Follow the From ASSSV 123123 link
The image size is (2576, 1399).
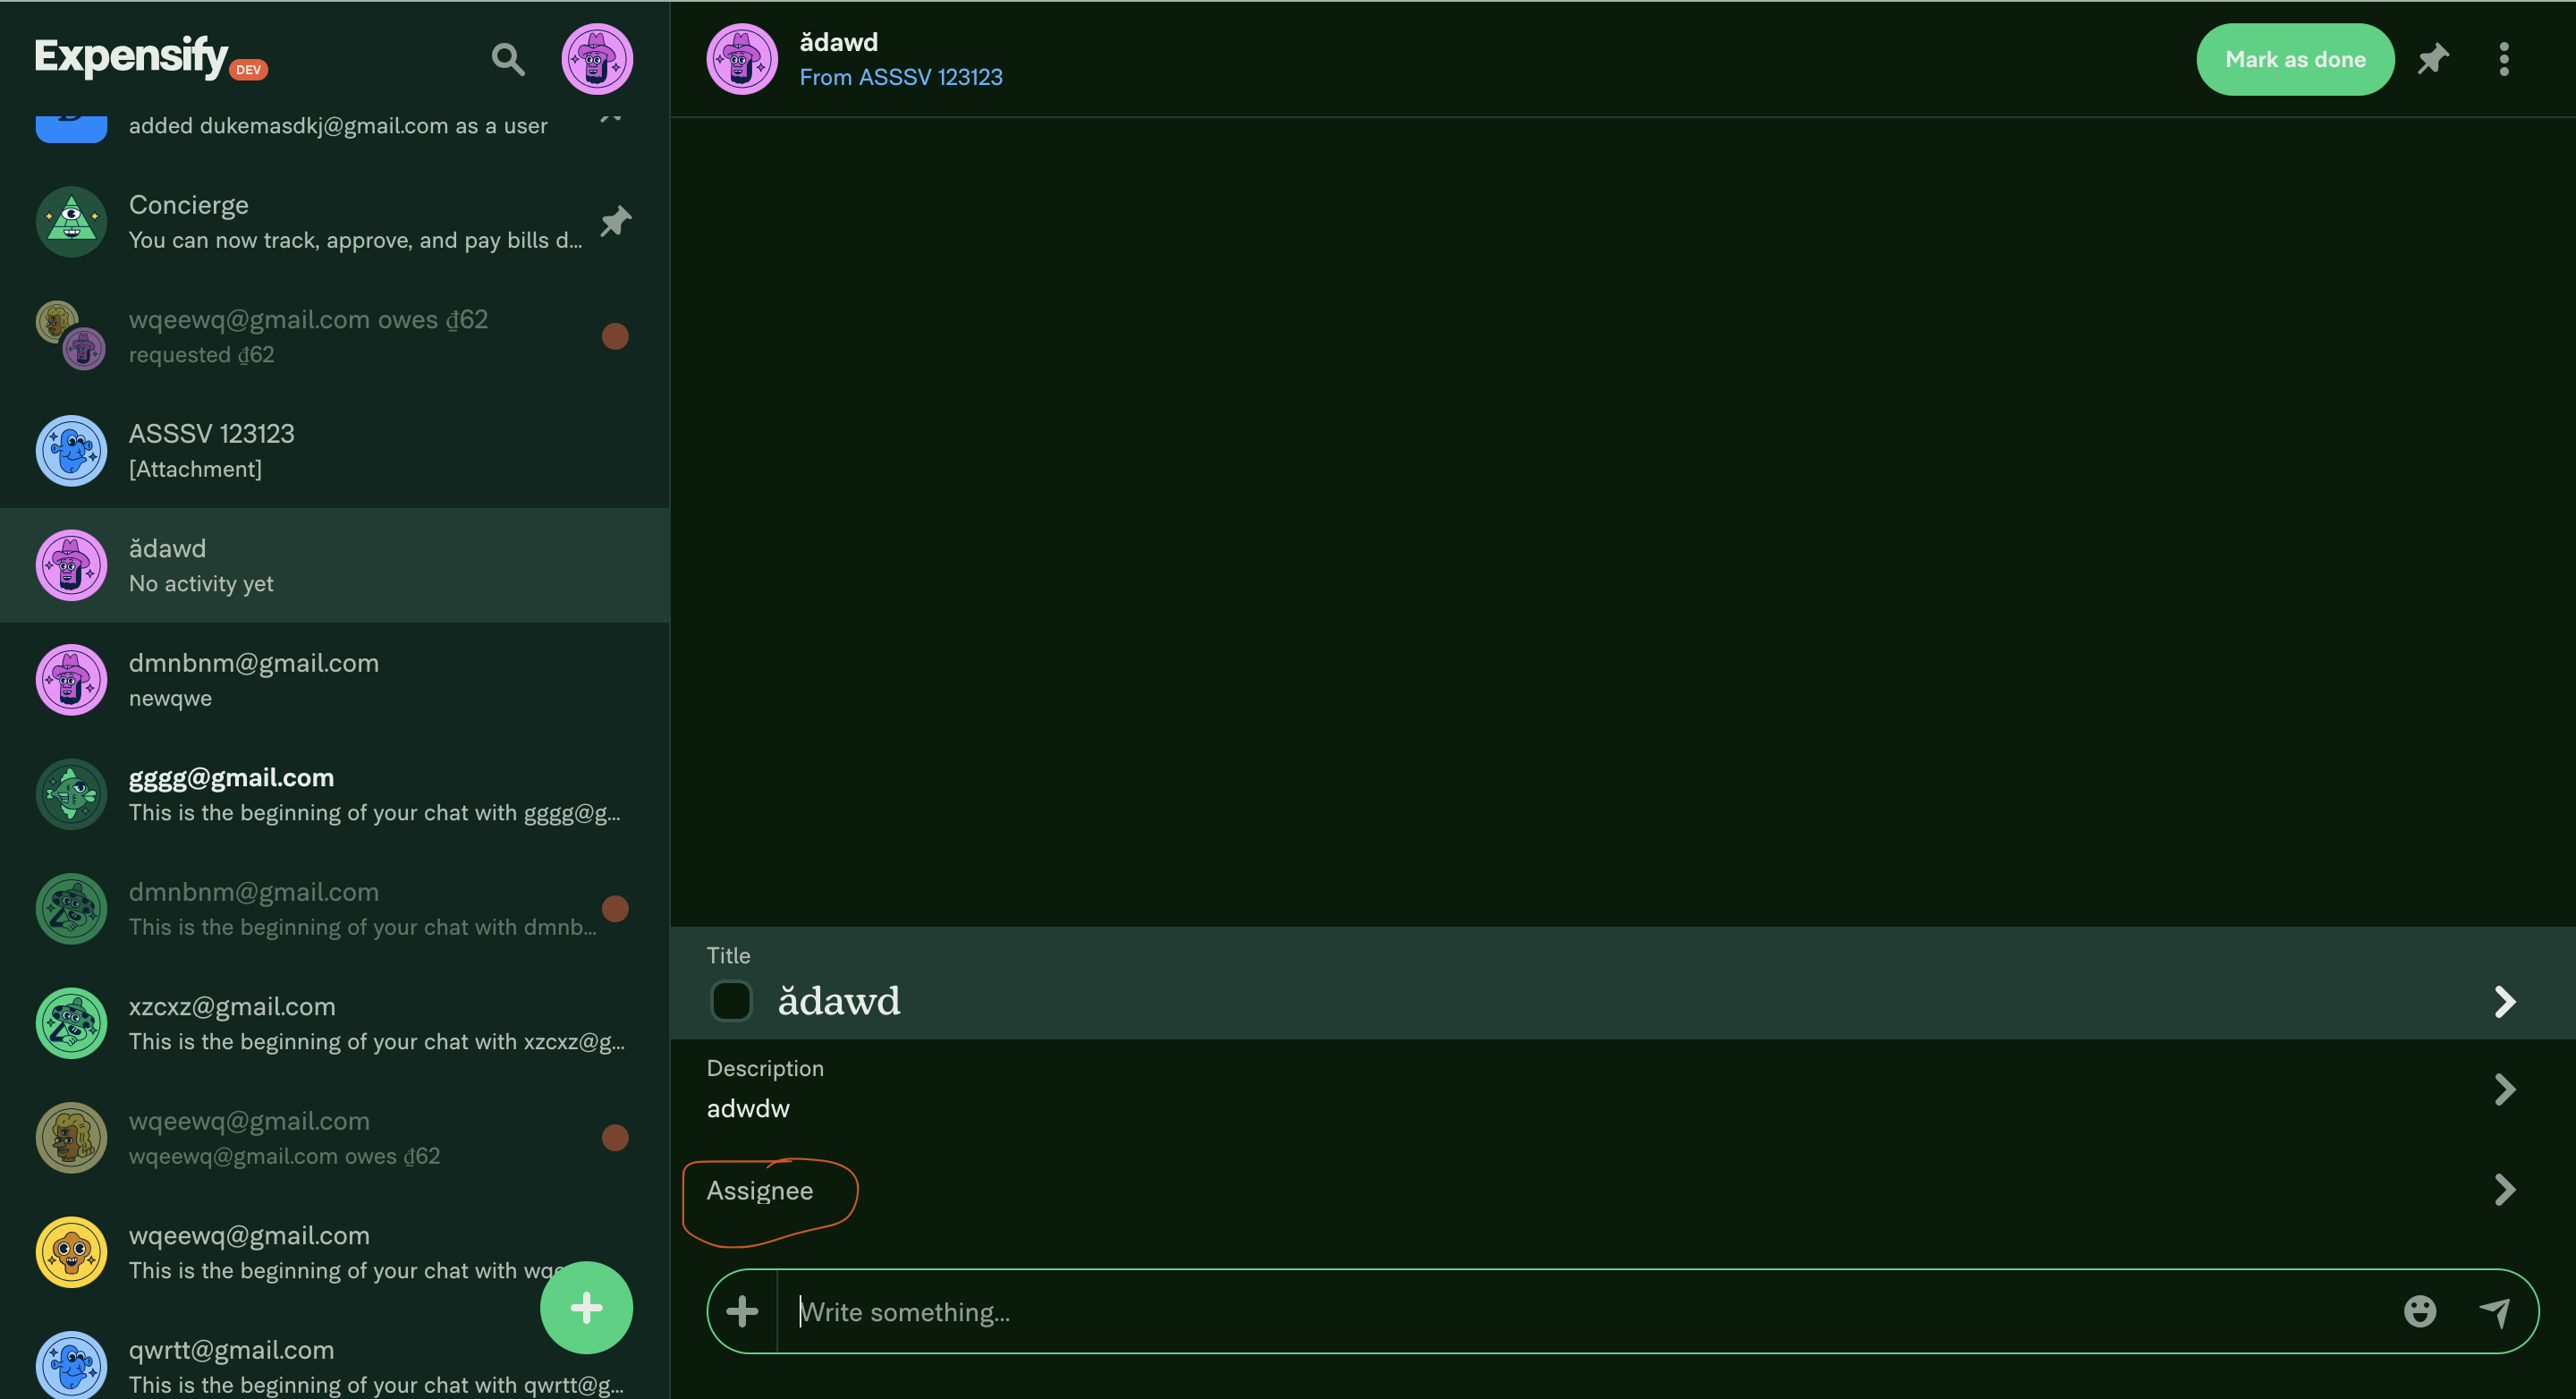[900, 77]
